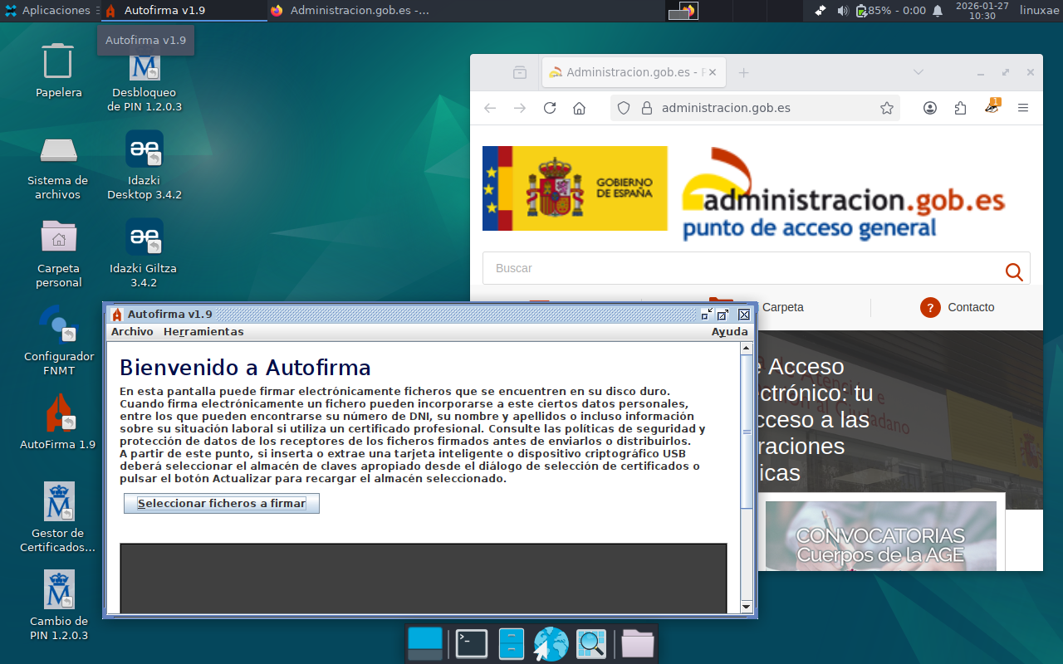Viewport: 1063px width, 664px height.
Task: Launch the terminal from the bottom dock
Action: [472, 644]
